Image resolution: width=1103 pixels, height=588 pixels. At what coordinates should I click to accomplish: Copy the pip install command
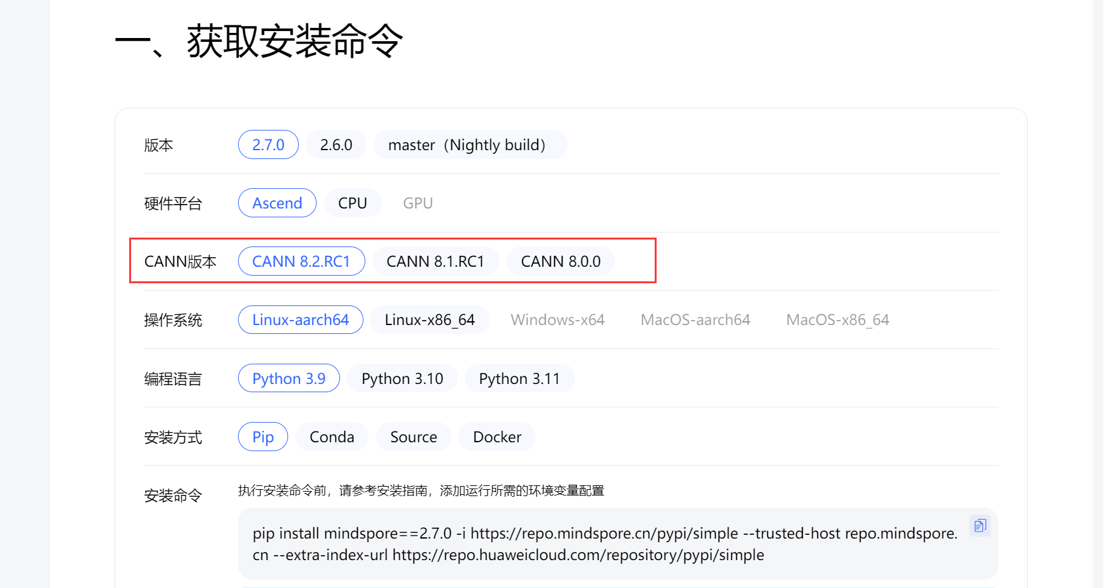(x=980, y=525)
